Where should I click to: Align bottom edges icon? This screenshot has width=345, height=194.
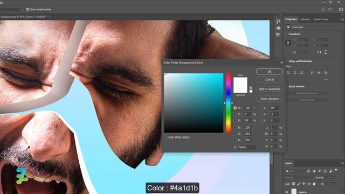coord(326,73)
